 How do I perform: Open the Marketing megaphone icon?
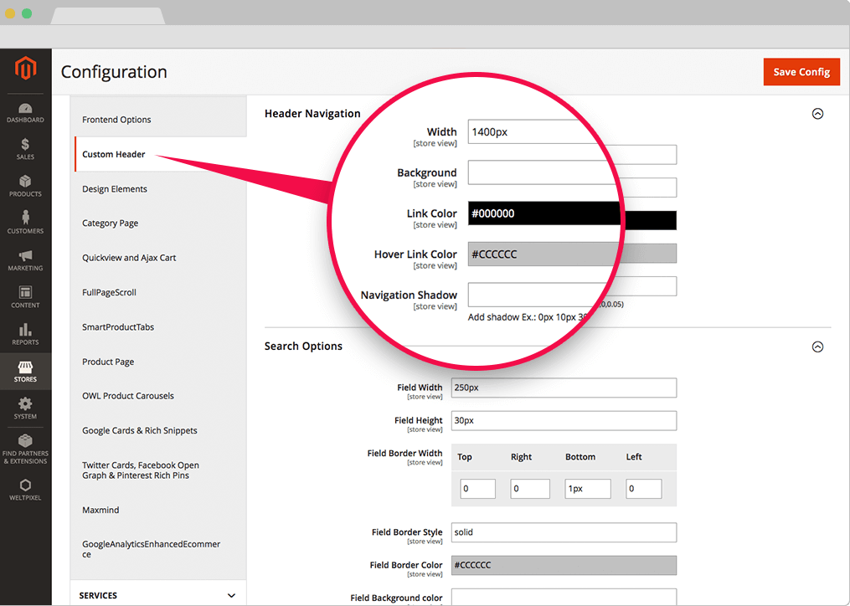coord(25,260)
